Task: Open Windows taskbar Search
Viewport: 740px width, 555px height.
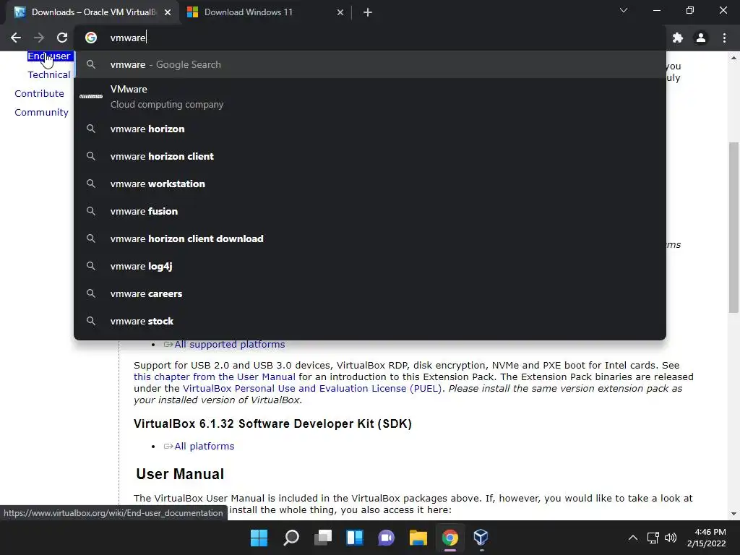Action: point(291,538)
